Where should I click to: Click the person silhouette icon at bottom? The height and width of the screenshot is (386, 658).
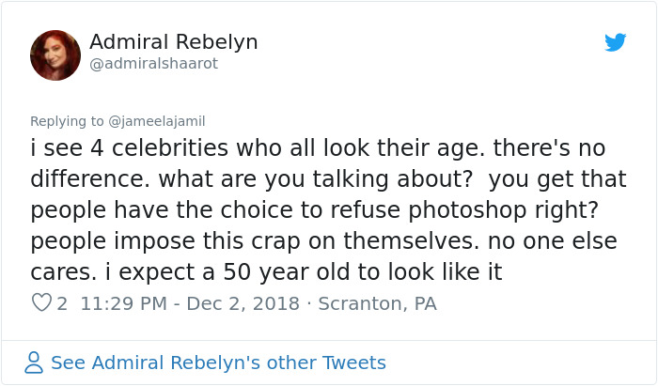point(34,362)
